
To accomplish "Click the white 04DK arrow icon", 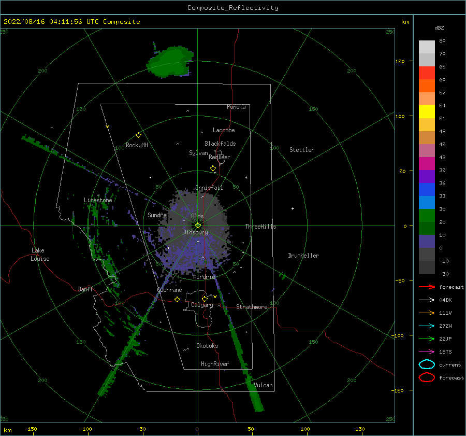I will tap(427, 300).
